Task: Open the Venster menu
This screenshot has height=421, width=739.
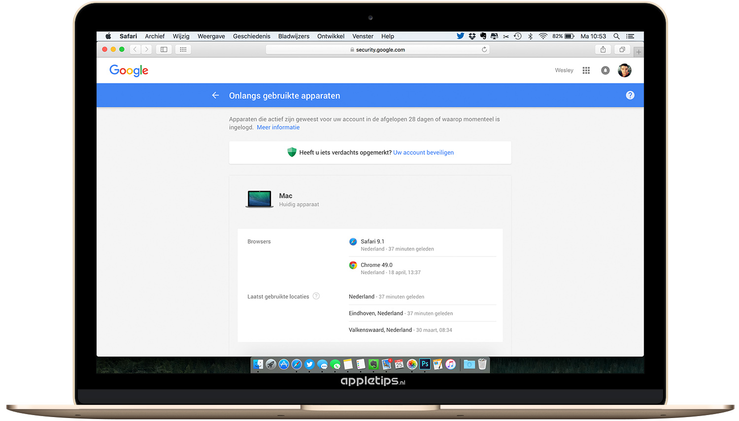Action: click(363, 36)
